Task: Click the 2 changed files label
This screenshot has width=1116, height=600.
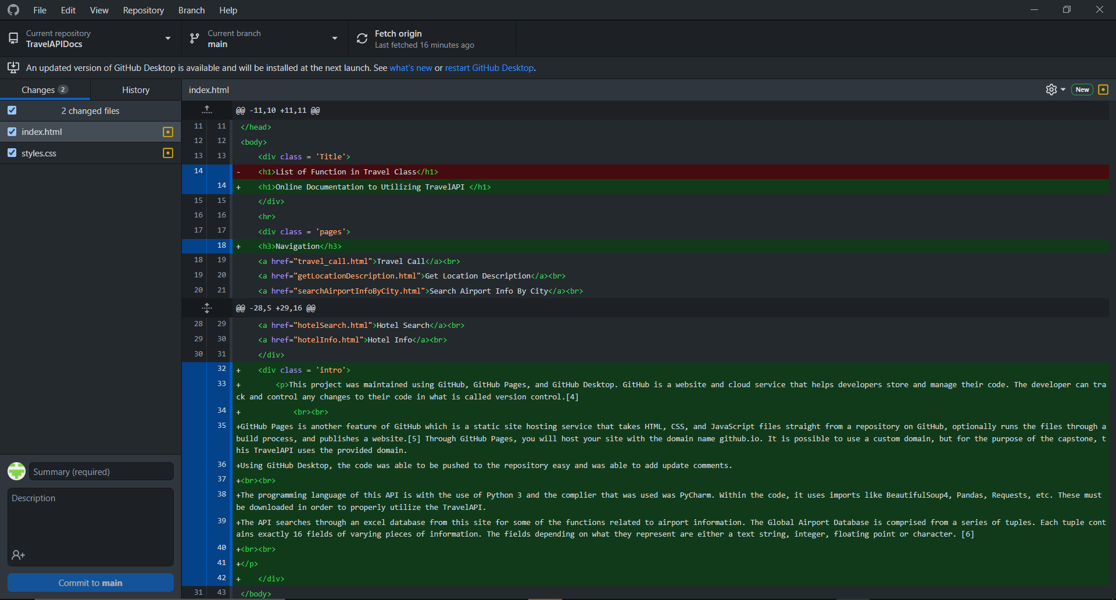Action: point(90,111)
